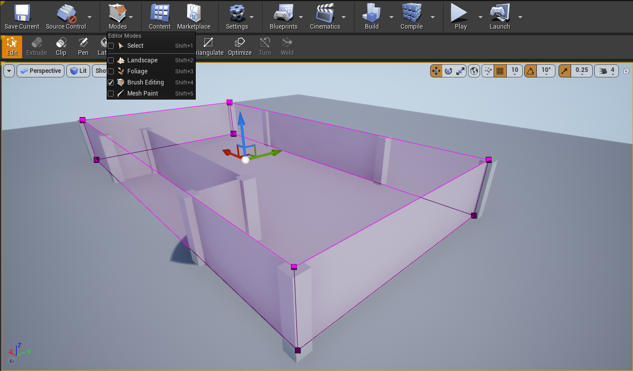This screenshot has height=371, width=633.
Task: Open grid snap size dropdown
Action: point(515,71)
